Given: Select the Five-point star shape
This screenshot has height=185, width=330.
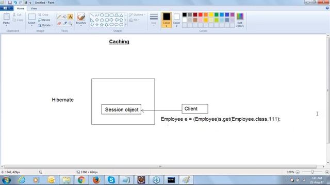Looking at the screenshot, I should (x=102, y=25).
